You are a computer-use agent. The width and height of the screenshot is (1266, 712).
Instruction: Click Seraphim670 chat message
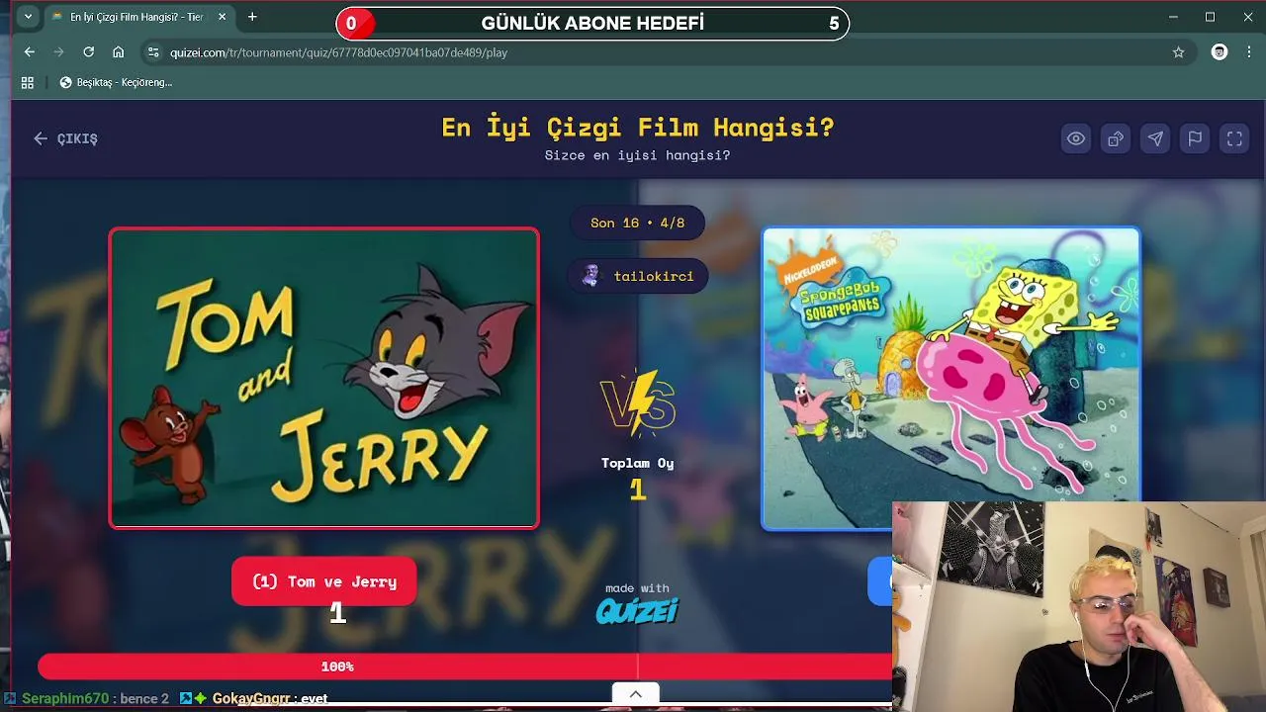coord(89,698)
